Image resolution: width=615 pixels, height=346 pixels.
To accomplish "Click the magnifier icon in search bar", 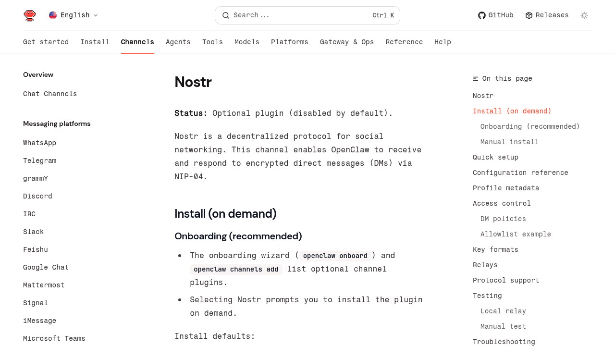I will pos(225,15).
